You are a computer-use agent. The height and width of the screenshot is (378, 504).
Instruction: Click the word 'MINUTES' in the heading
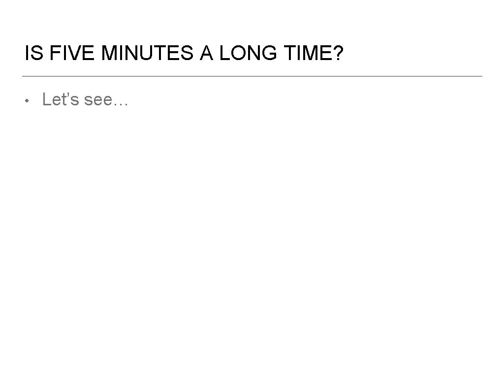pos(148,53)
